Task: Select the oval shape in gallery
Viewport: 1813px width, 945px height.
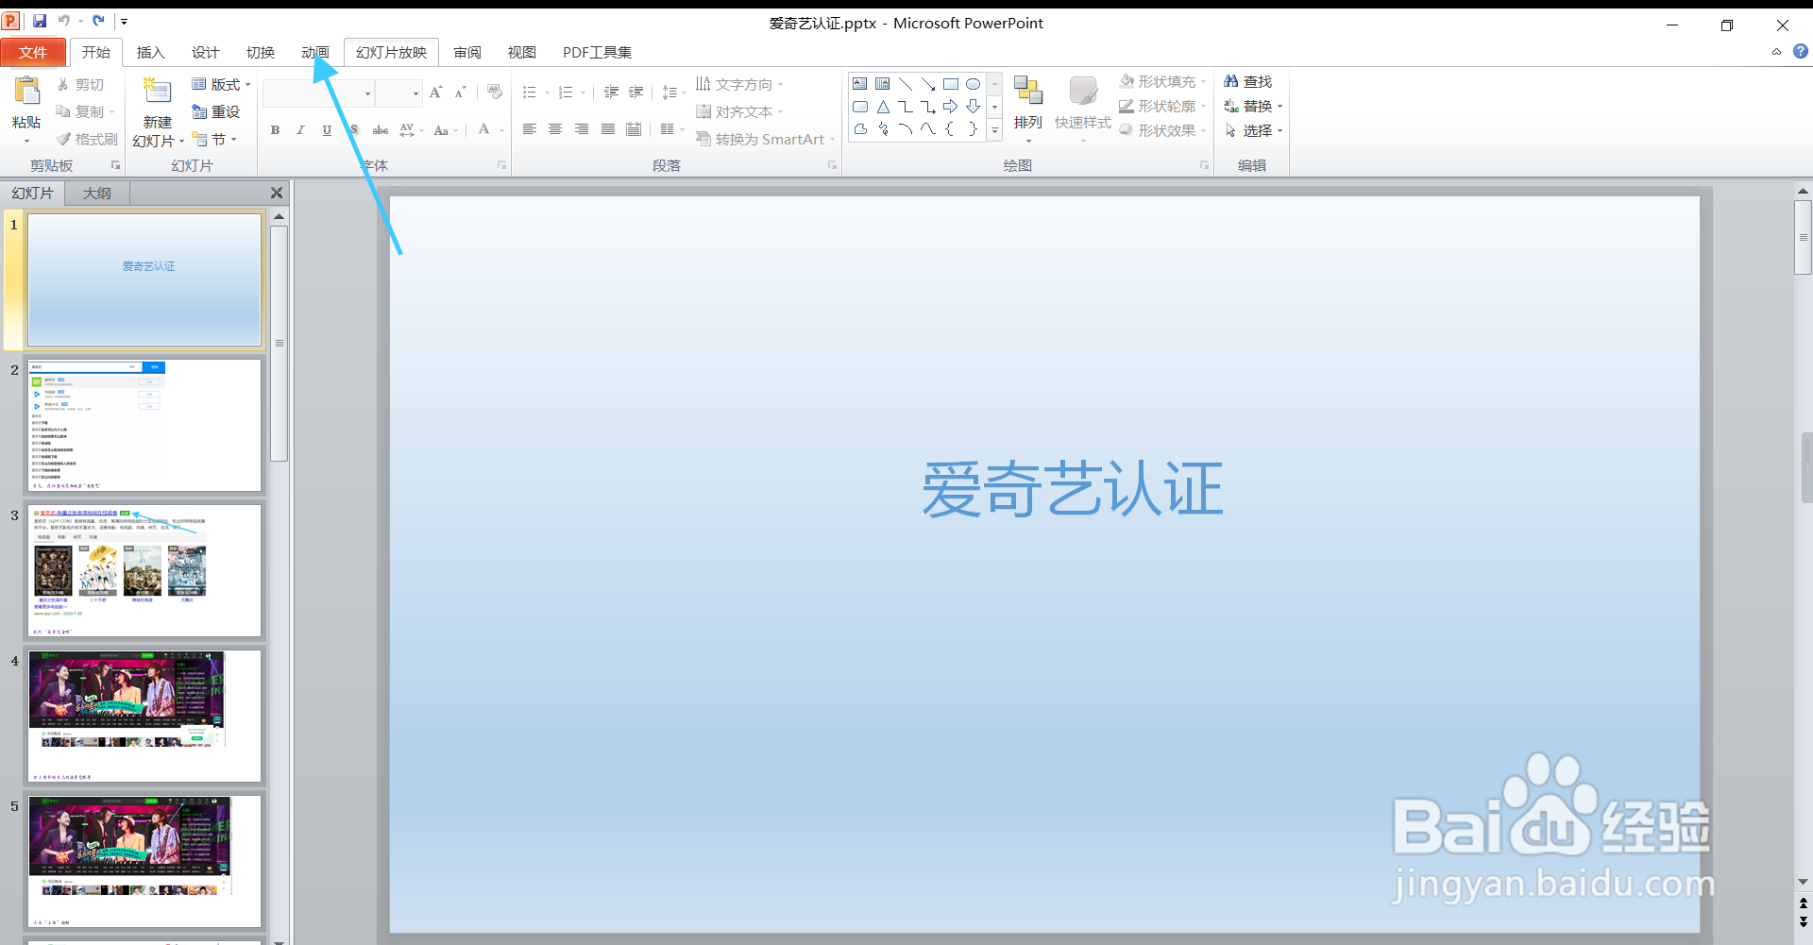Action: tap(974, 84)
